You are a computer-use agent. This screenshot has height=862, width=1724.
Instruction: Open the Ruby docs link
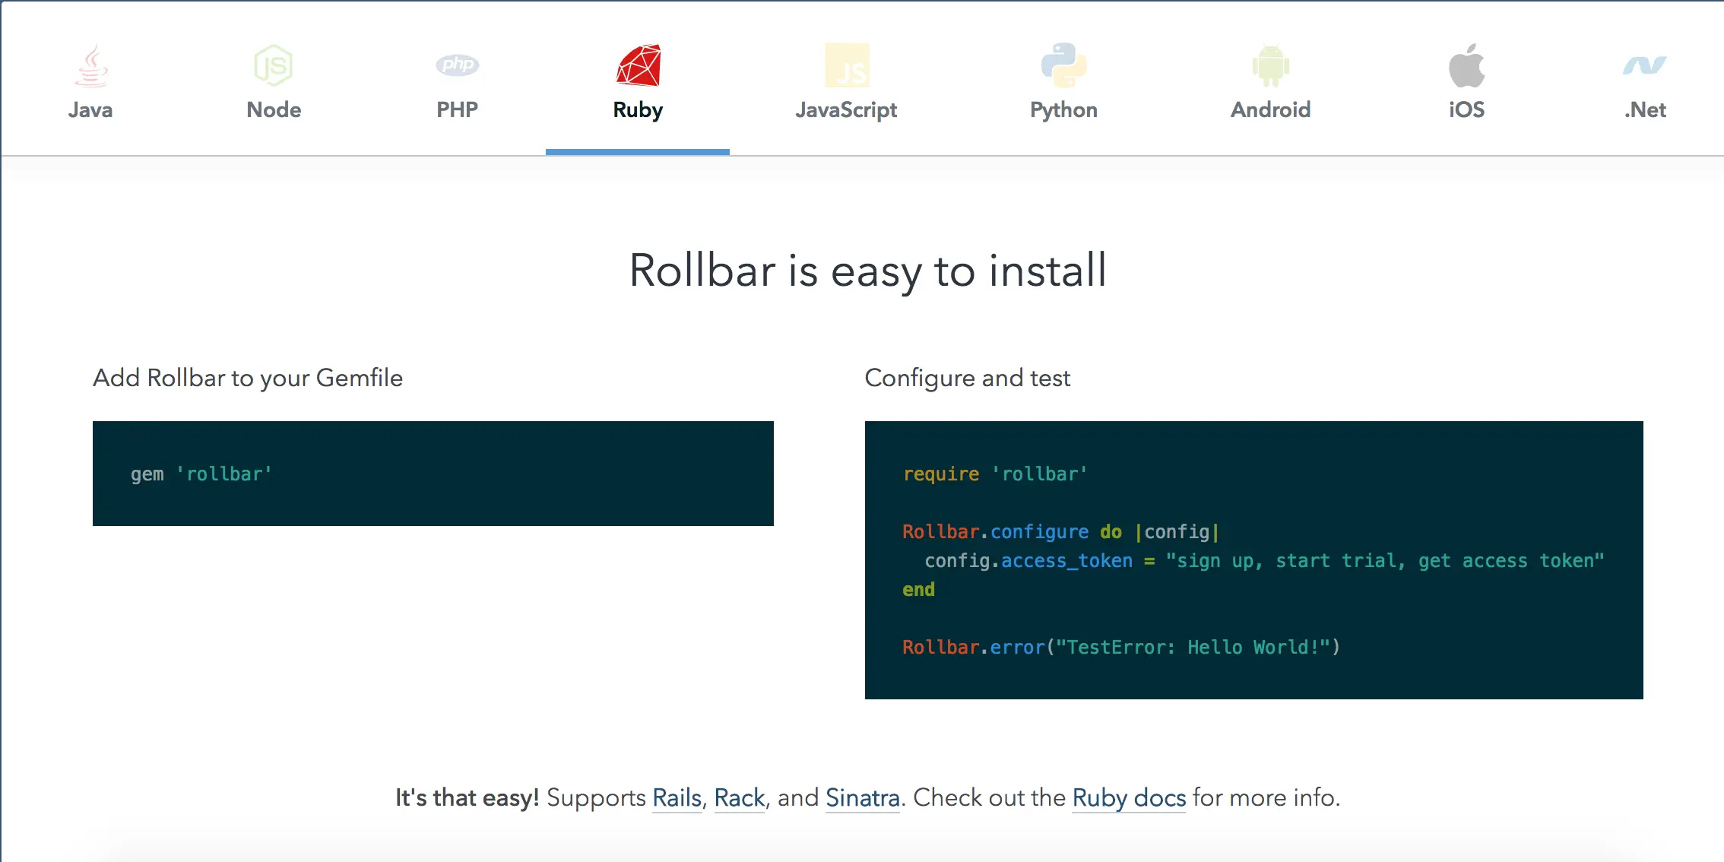coord(1129,797)
